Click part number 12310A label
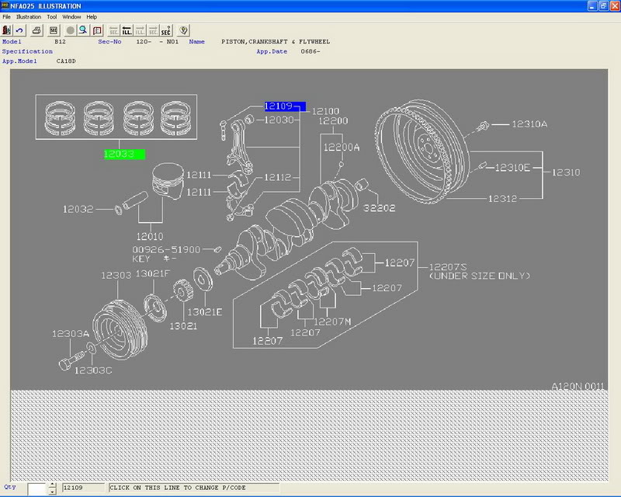 (529, 124)
